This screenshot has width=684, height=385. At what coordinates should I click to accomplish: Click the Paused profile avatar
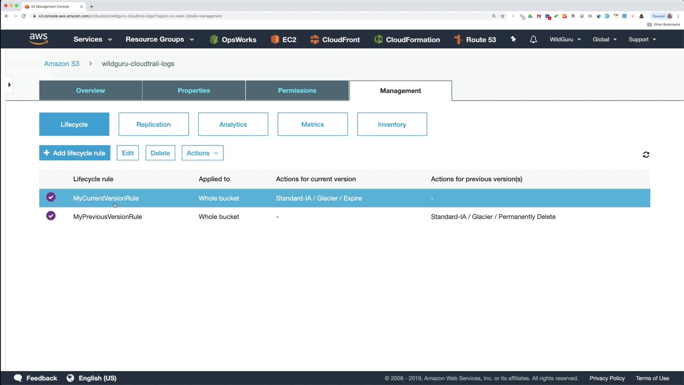click(669, 16)
